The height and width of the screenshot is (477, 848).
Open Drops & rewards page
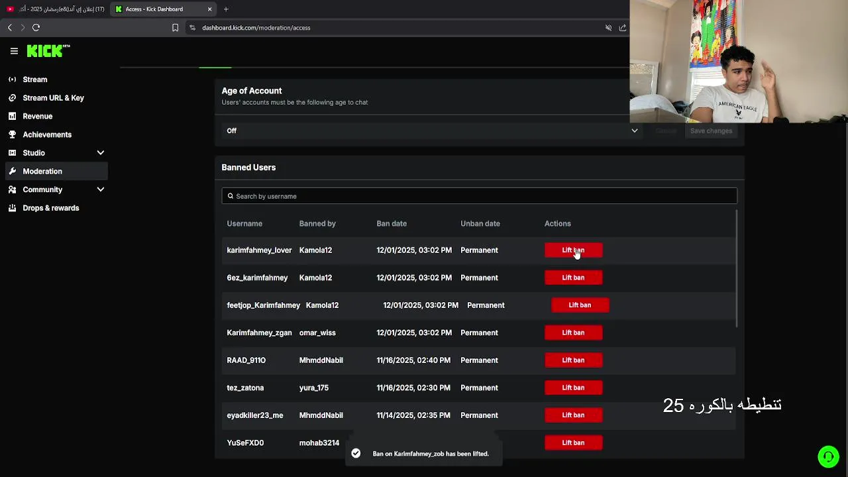click(x=51, y=208)
